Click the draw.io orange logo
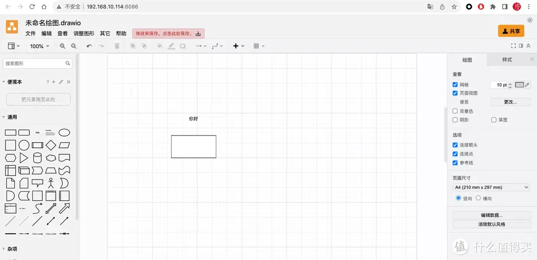This screenshot has width=537, height=260. 12,27
